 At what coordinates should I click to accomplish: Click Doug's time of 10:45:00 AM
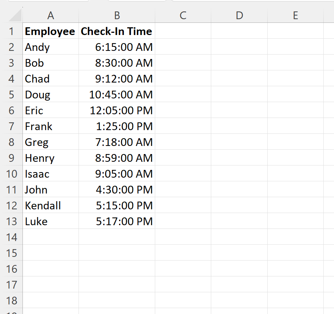pos(117,94)
